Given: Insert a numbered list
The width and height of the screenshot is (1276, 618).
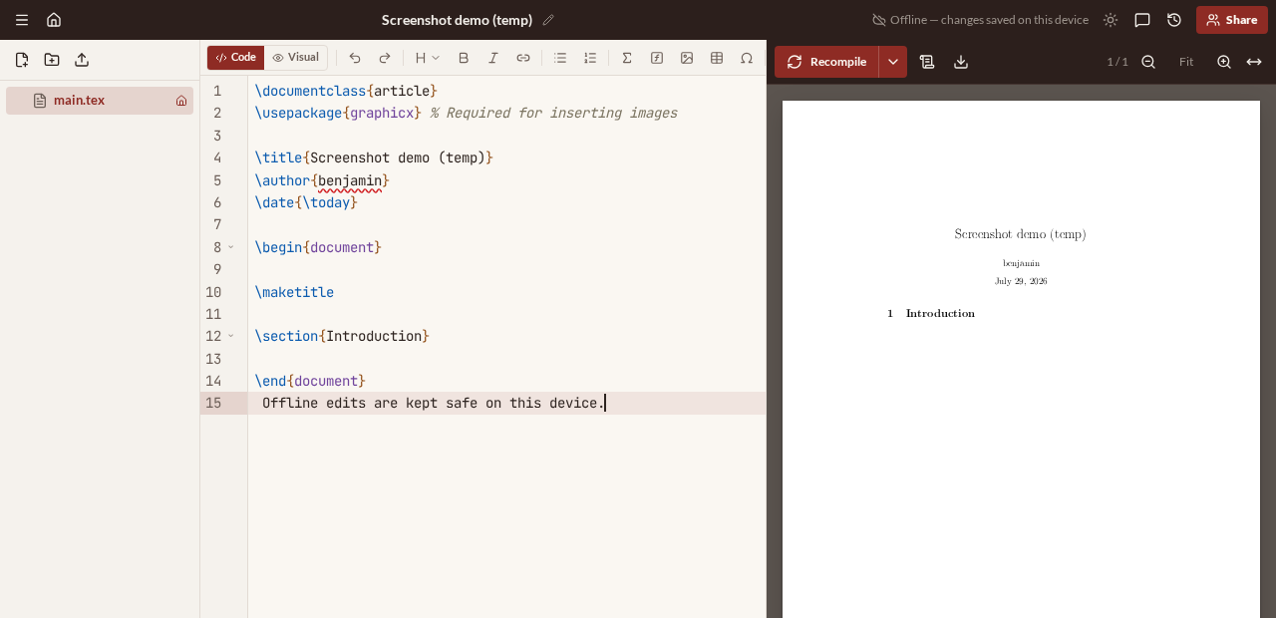Looking at the screenshot, I should [x=590, y=58].
